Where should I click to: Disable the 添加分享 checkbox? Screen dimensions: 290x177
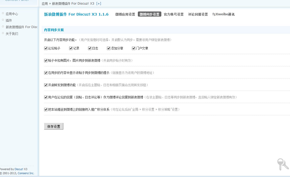point(109,48)
